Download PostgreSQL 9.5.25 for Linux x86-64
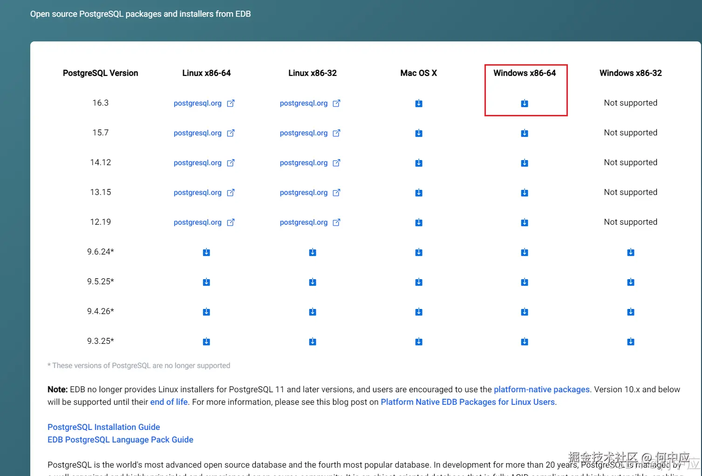702x476 pixels. coord(206,282)
